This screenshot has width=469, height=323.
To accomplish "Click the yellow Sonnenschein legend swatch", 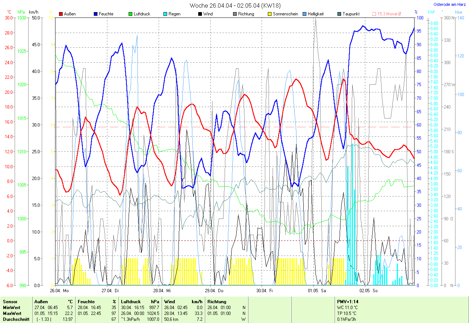I will [x=270, y=14].
